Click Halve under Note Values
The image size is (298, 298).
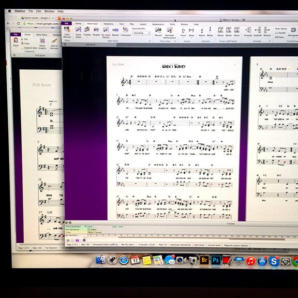(x=279, y=37)
